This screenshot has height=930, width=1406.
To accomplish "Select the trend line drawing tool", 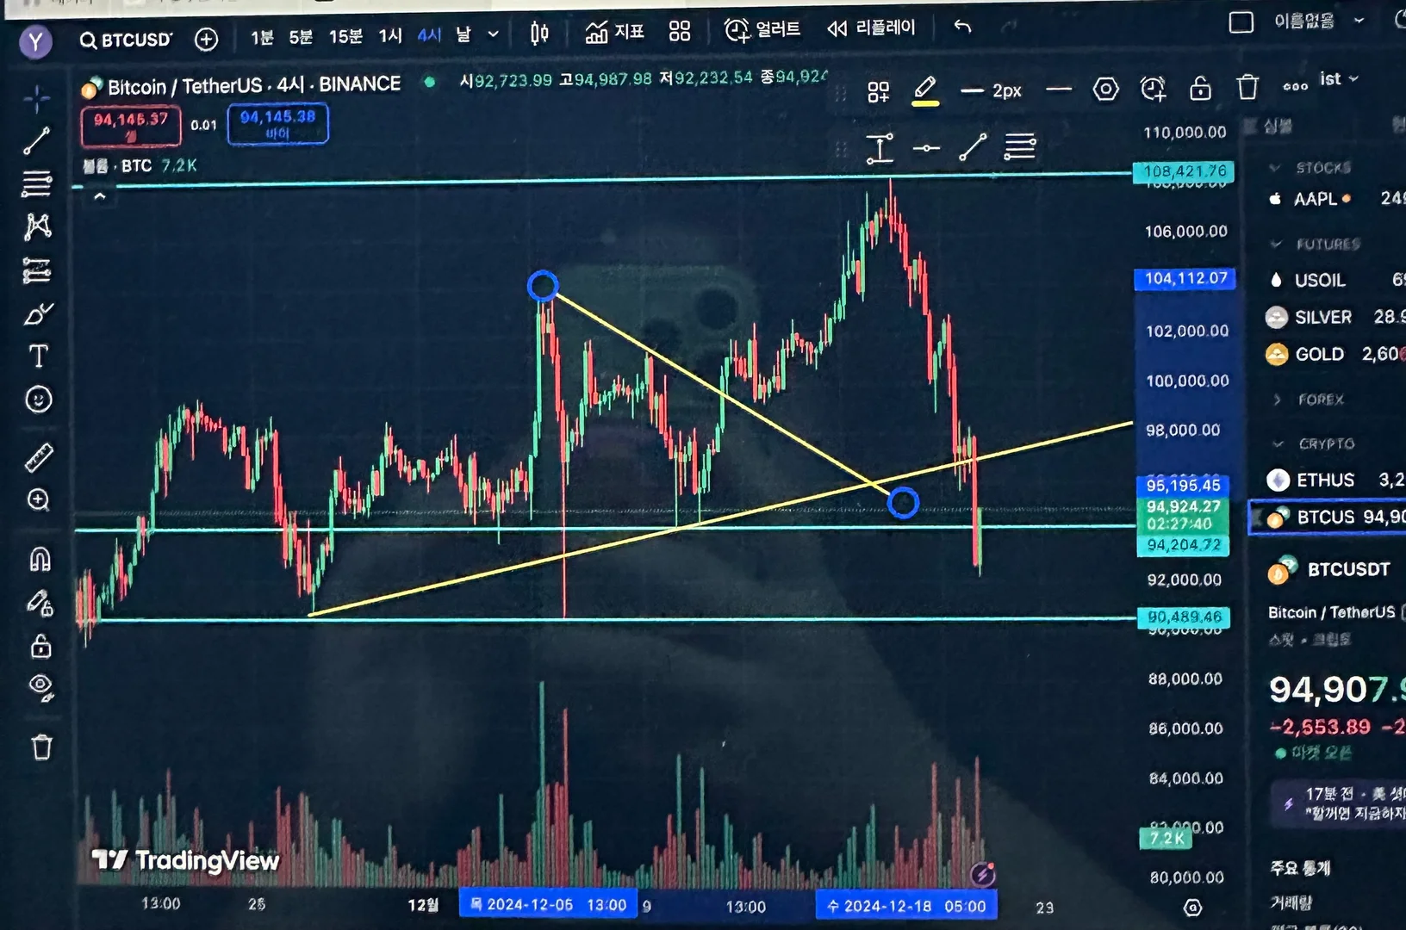I will pyautogui.click(x=36, y=140).
